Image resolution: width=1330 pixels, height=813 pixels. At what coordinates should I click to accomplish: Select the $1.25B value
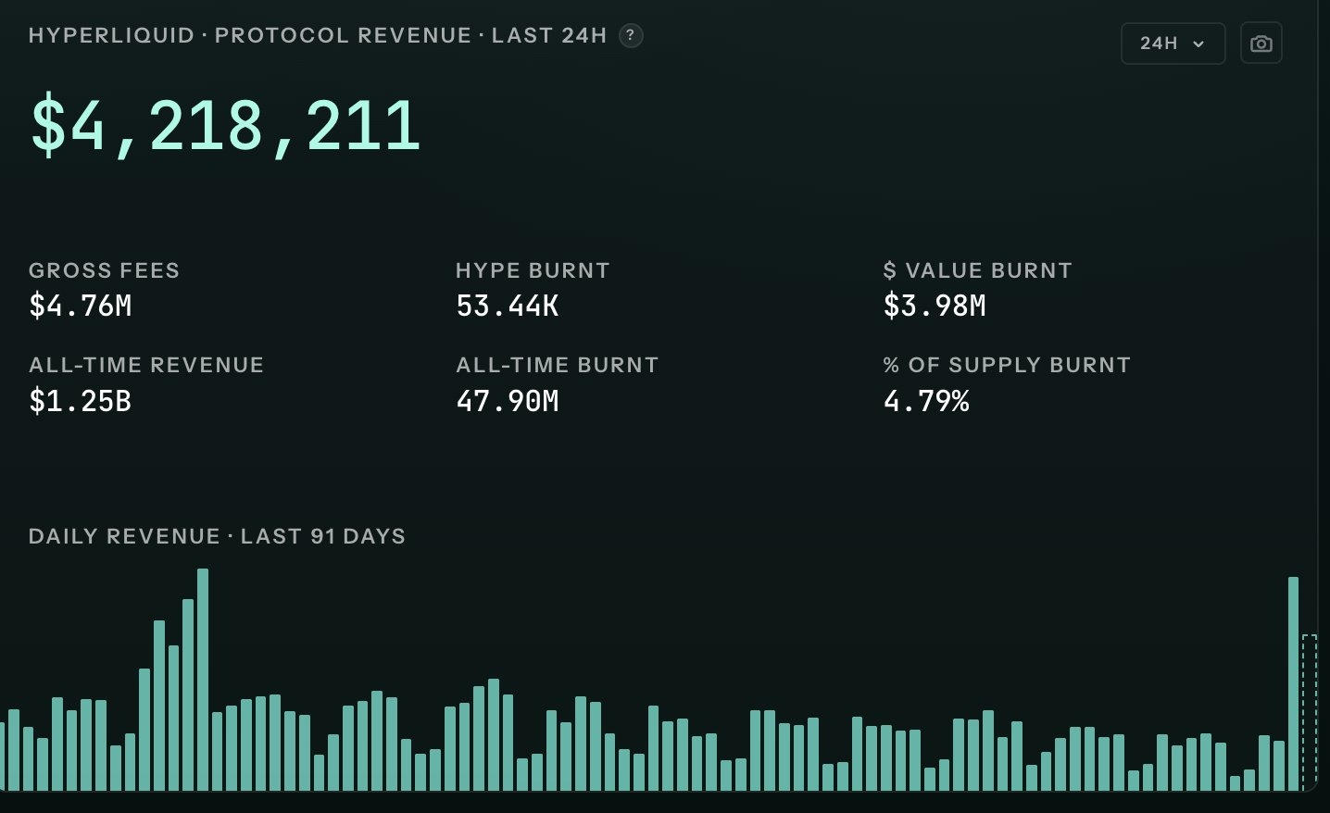pyautogui.click(x=81, y=401)
